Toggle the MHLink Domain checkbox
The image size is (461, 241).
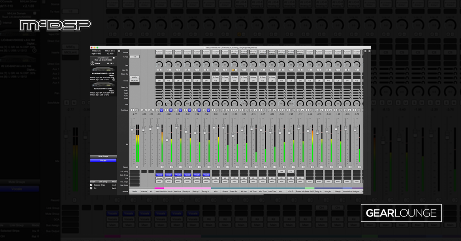(114, 58)
